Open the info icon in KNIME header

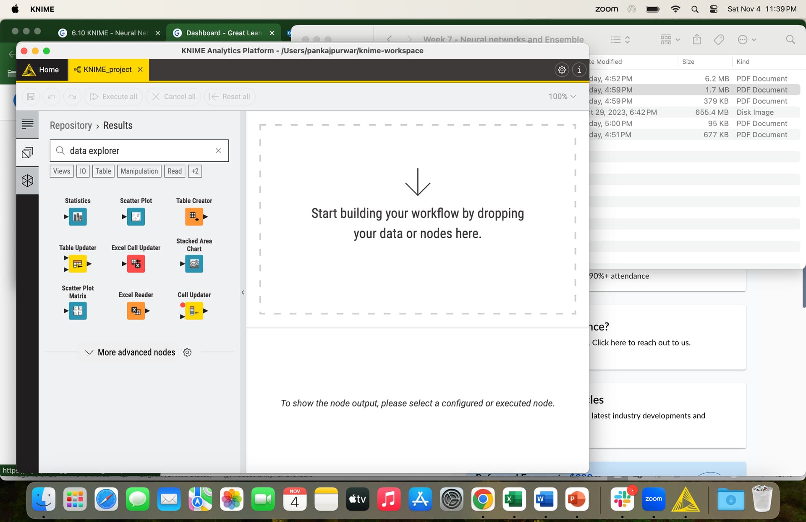[x=579, y=70]
